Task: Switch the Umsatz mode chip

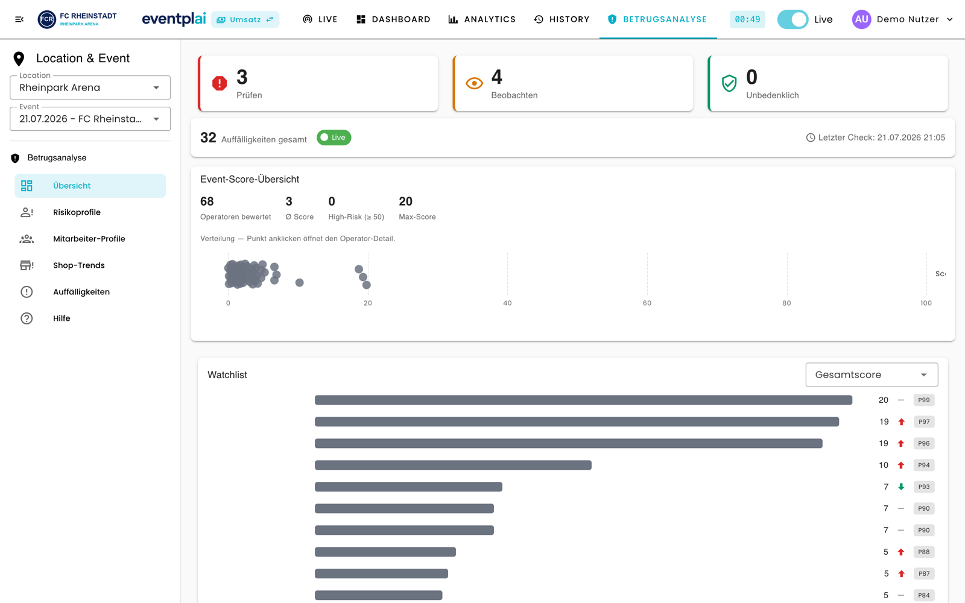Action: pyautogui.click(x=245, y=19)
